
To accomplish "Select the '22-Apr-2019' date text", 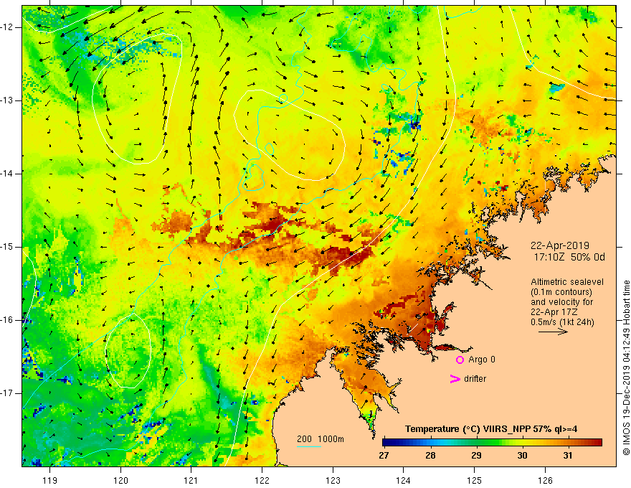I will click(560, 245).
